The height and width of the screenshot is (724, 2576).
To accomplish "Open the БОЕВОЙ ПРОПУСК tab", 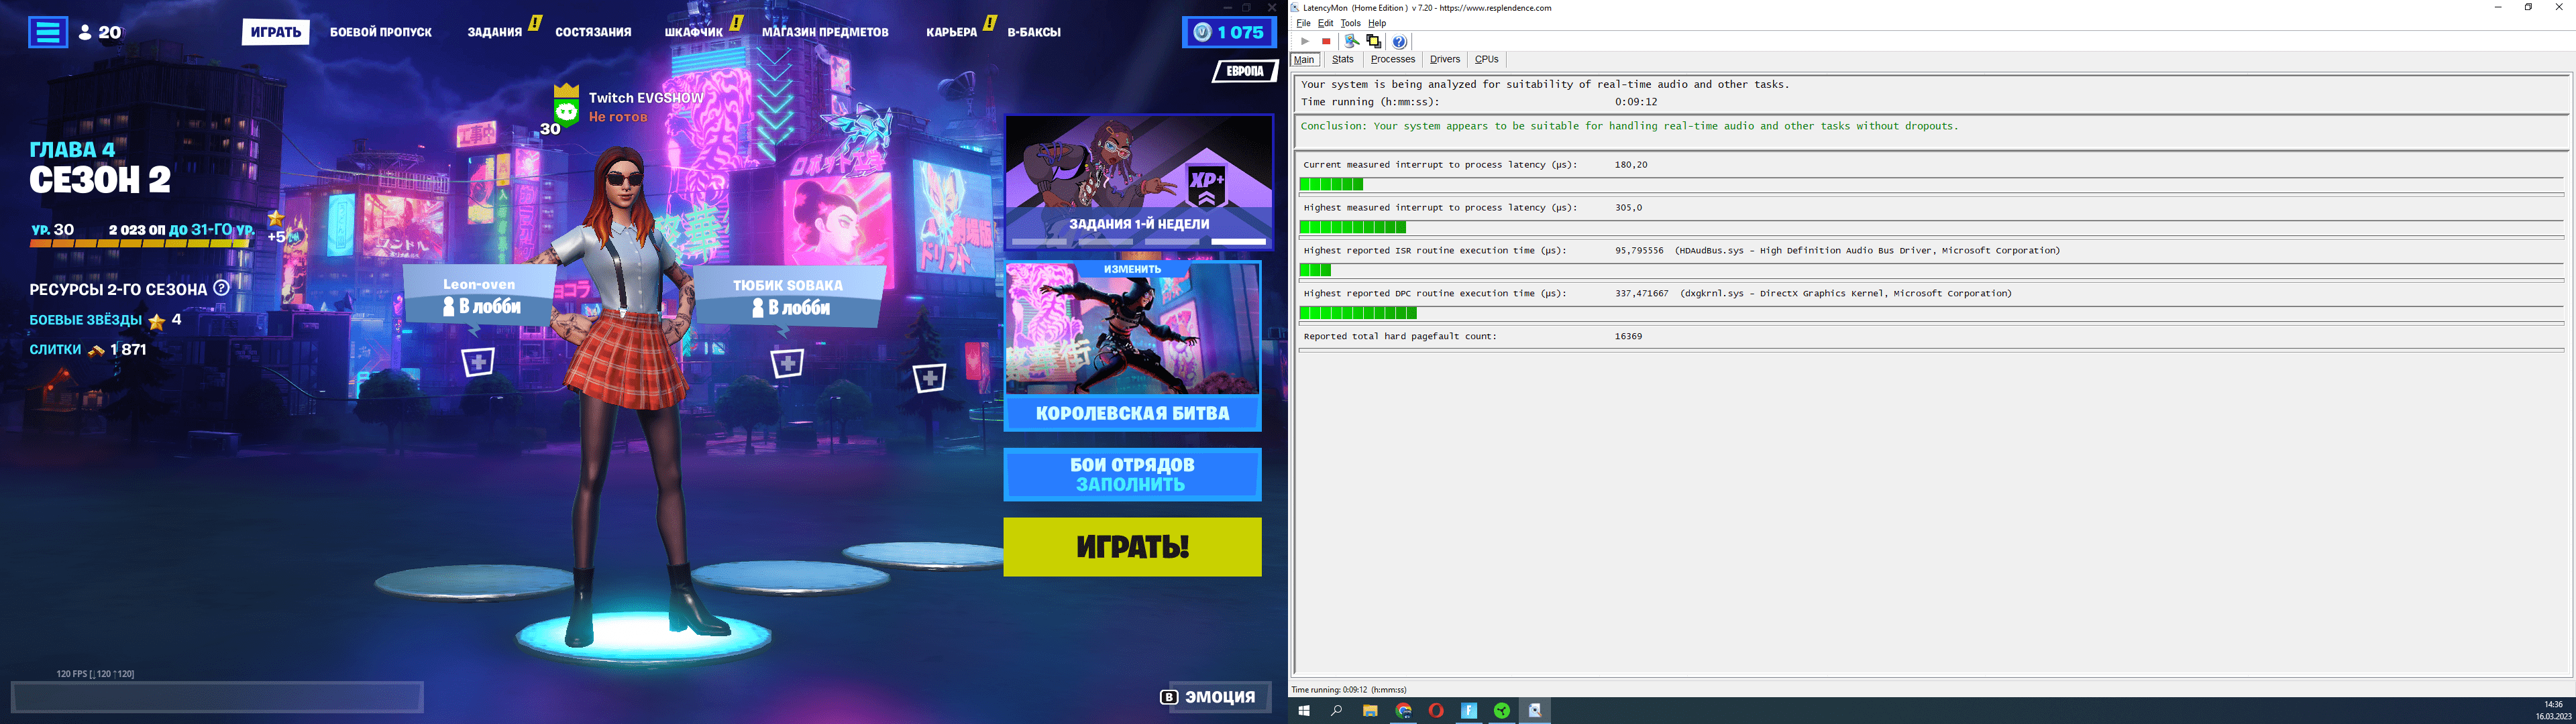I will point(381,32).
